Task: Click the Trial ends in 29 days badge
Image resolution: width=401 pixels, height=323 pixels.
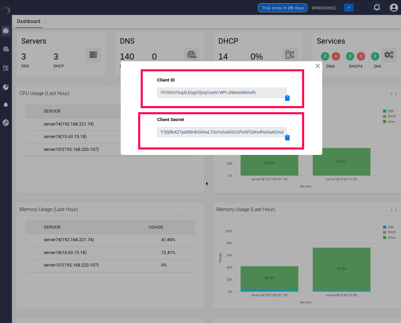Action: pyautogui.click(x=282, y=8)
